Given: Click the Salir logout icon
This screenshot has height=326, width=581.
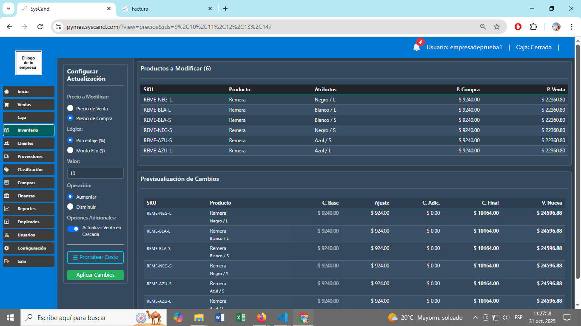Looking at the screenshot, I should (x=7, y=261).
